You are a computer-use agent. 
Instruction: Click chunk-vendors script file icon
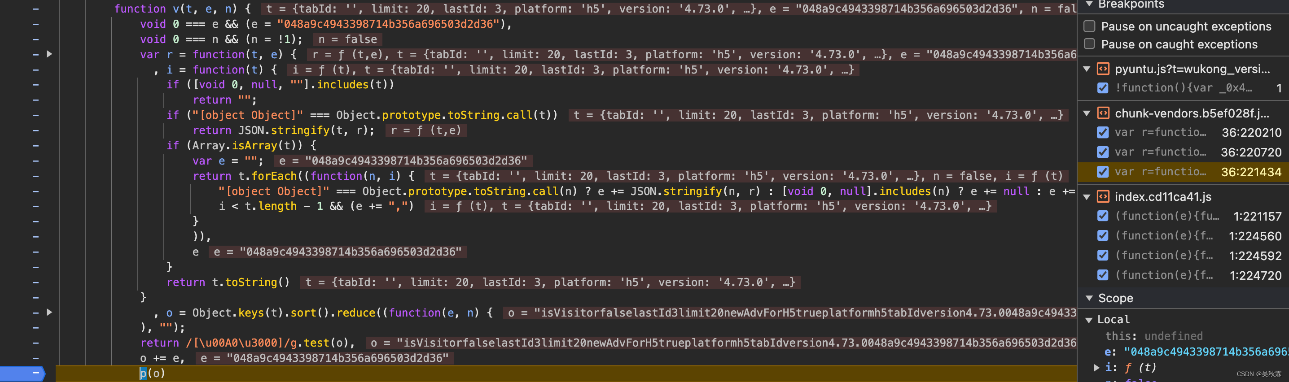[1103, 113]
